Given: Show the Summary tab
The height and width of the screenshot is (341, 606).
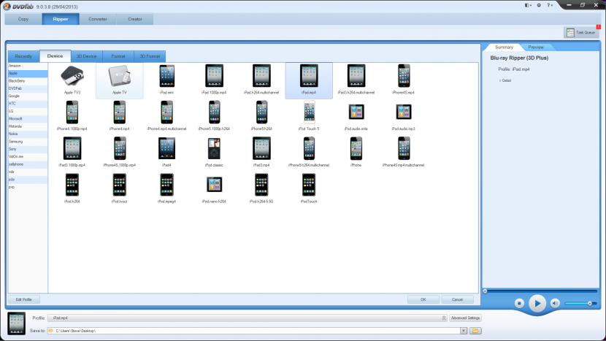Looking at the screenshot, I should click(x=504, y=47).
